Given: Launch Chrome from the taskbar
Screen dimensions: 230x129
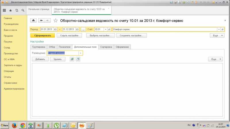Looking at the screenshot, I should pyautogui.click(x=23, y=126).
